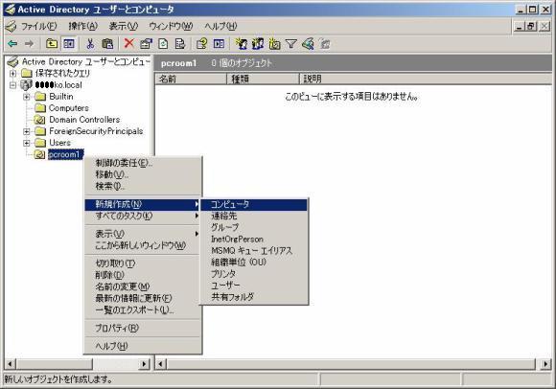This screenshot has height=389, width=556.
Task: Click the Export list toolbar icon
Action: tap(180, 44)
